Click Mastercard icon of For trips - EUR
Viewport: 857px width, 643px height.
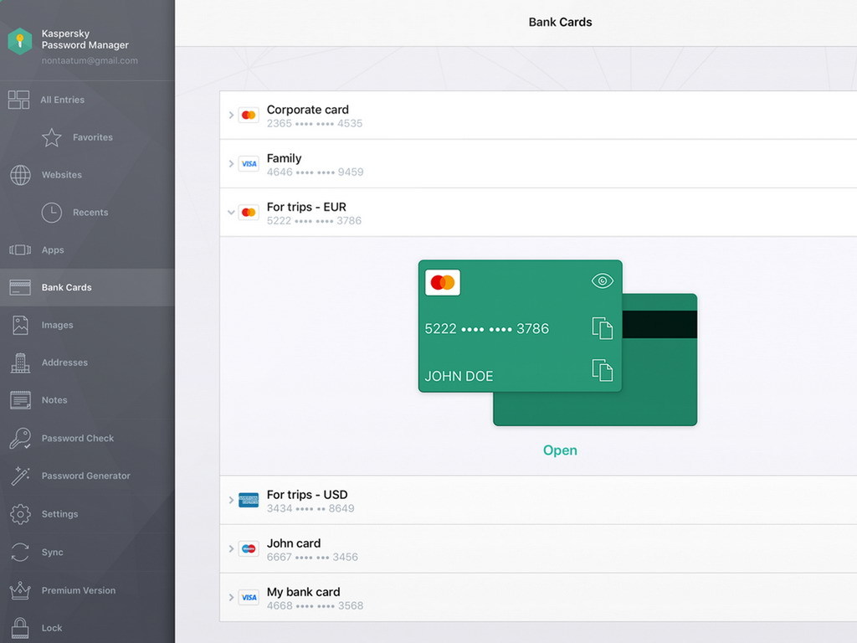point(249,213)
